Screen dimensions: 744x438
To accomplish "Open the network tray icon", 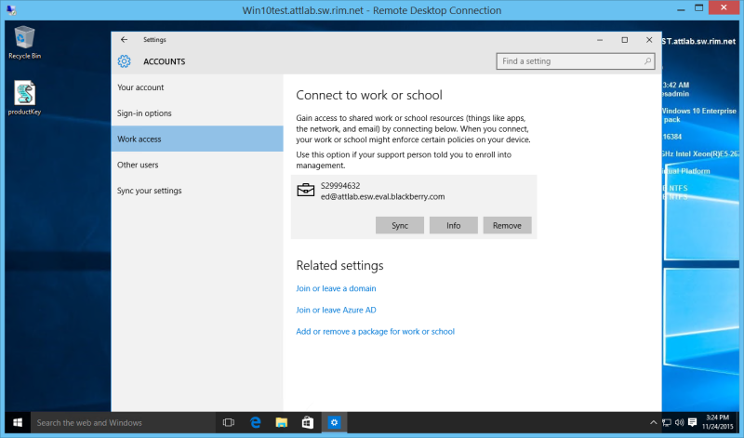I will pyautogui.click(x=667, y=422).
